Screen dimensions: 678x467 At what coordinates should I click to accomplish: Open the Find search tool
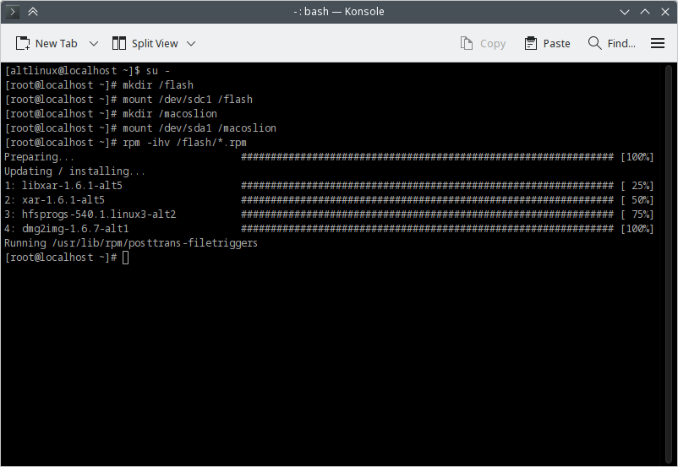click(612, 43)
